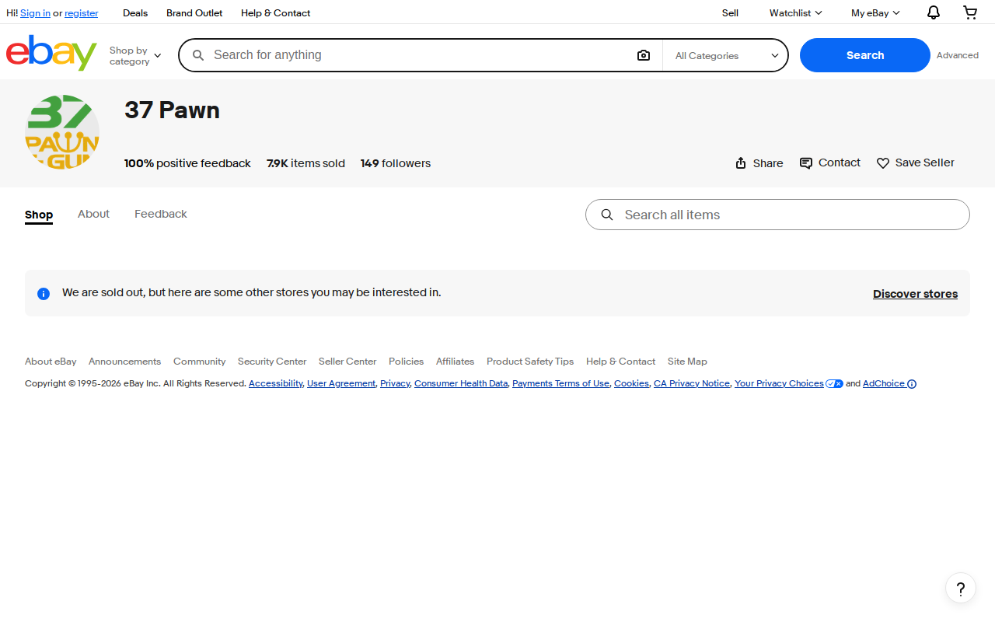The width and height of the screenshot is (995, 622).
Task: Click the 100% positive feedback text
Action: 187,163
